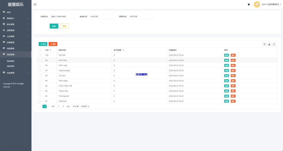Image resolution: width=283 pixels, height=151 pixels.
Task: Click the 开始日期 start date field
Action: 101,17
